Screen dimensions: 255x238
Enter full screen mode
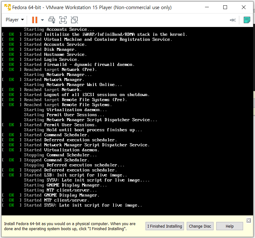(63, 20)
